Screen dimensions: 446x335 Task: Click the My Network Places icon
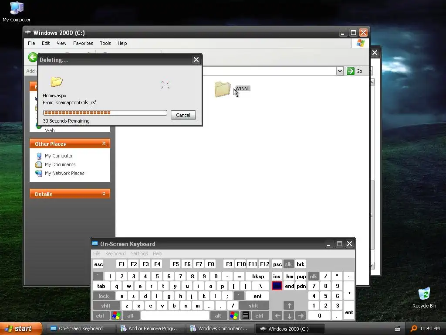[x=39, y=173]
